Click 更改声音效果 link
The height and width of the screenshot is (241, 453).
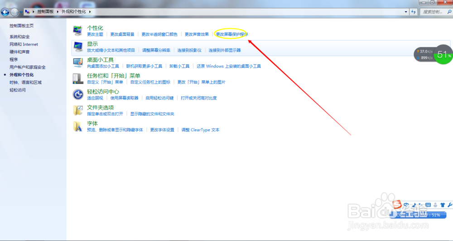click(197, 34)
